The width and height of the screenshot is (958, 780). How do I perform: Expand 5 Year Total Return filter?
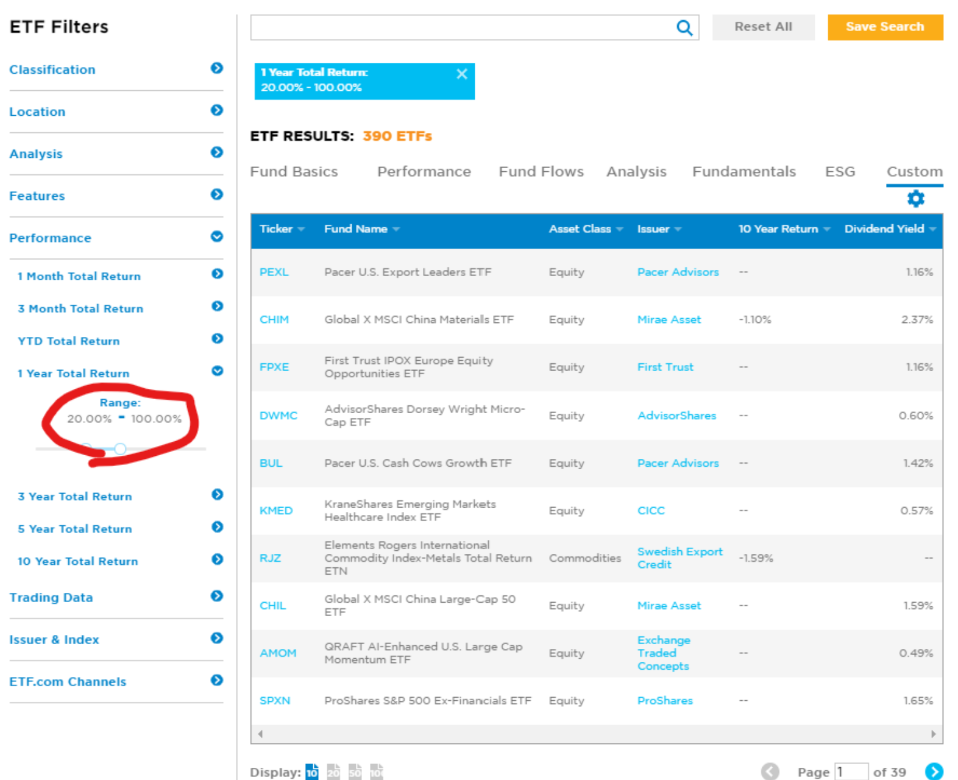(x=218, y=527)
